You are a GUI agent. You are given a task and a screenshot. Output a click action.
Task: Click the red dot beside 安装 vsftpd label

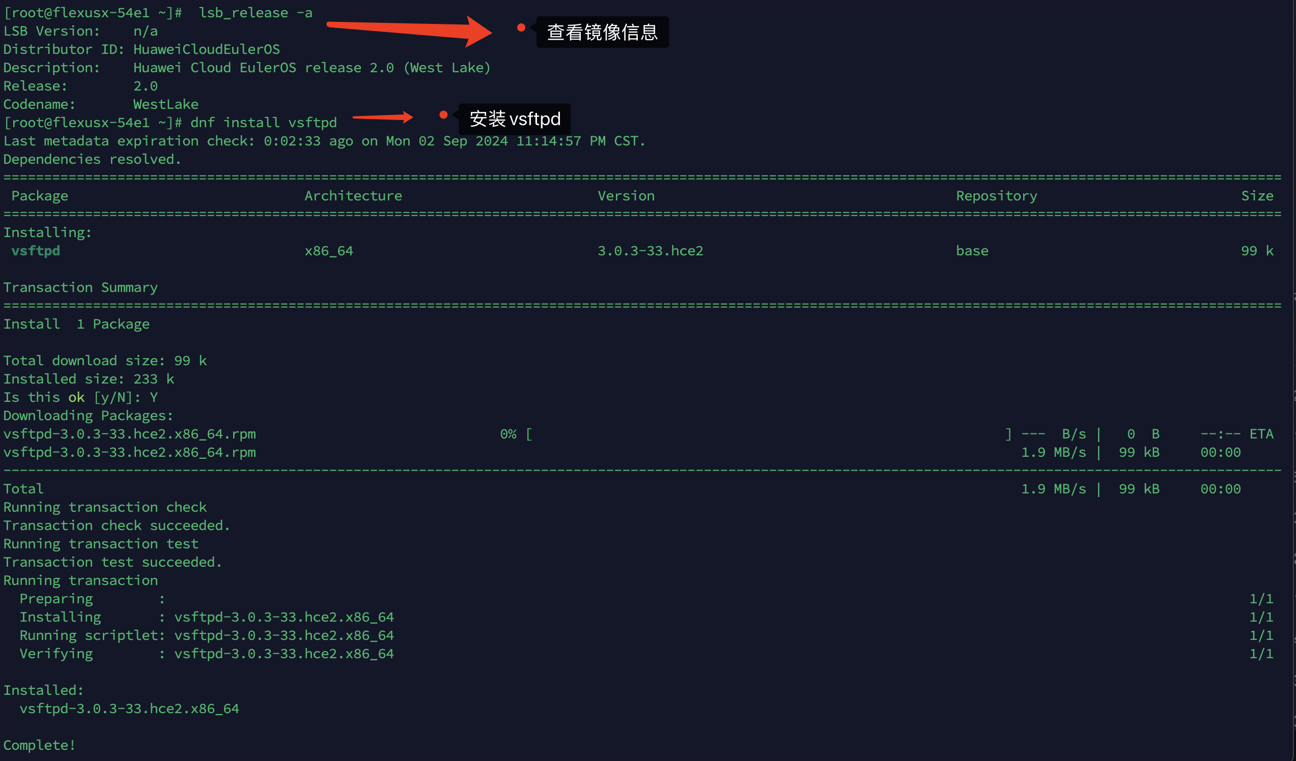(443, 115)
